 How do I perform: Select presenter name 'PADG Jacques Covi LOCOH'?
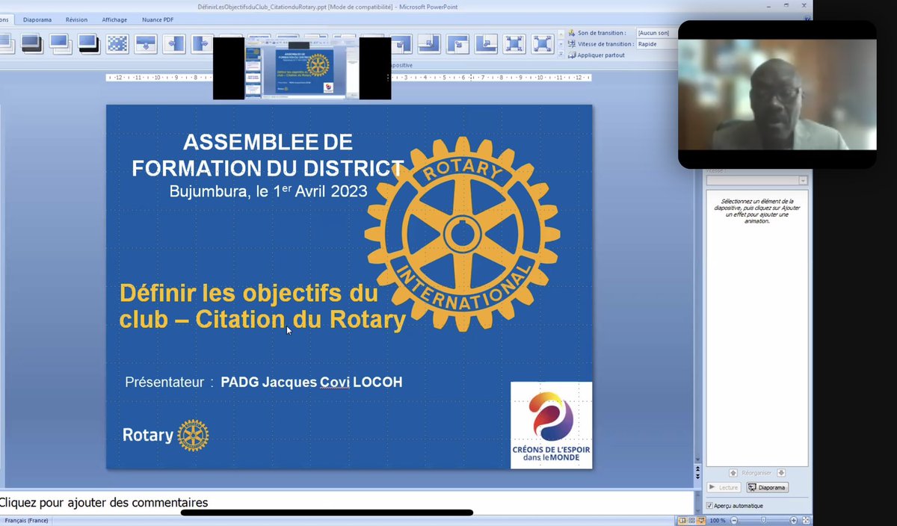[x=311, y=382]
